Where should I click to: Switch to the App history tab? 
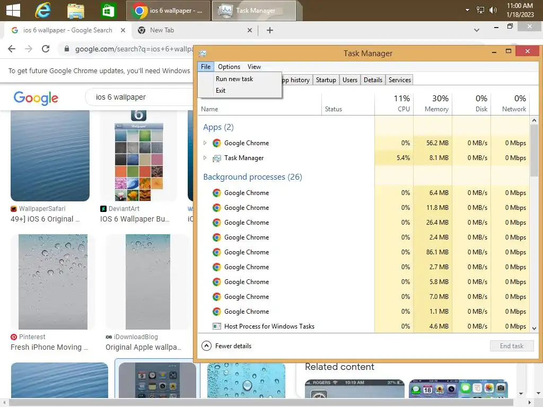pyautogui.click(x=297, y=80)
